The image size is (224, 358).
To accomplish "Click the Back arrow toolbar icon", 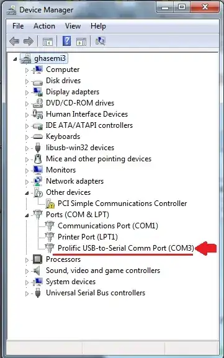I will tap(14, 42).
